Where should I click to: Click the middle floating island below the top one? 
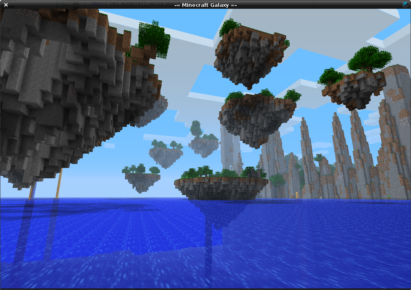pyautogui.click(x=257, y=118)
